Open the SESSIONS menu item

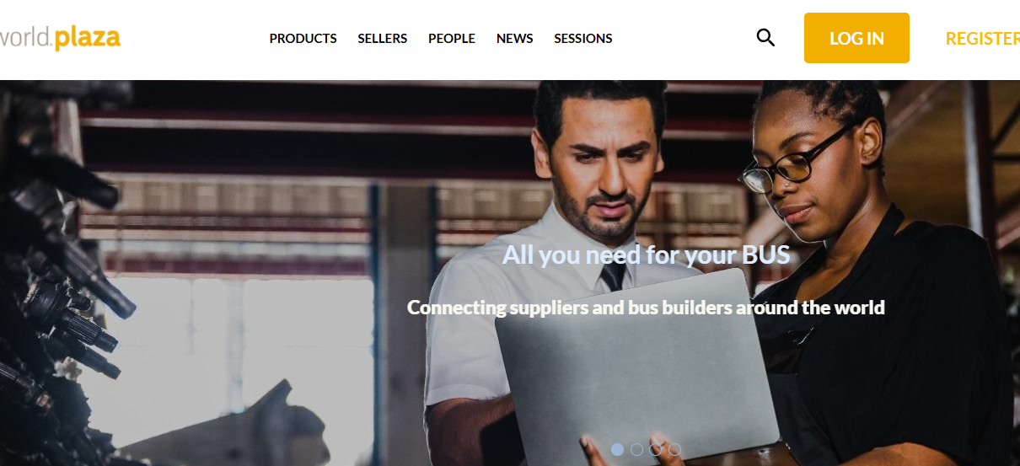(x=583, y=39)
